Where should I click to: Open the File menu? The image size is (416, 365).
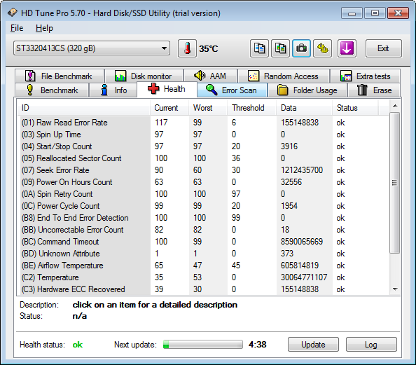[x=17, y=28]
